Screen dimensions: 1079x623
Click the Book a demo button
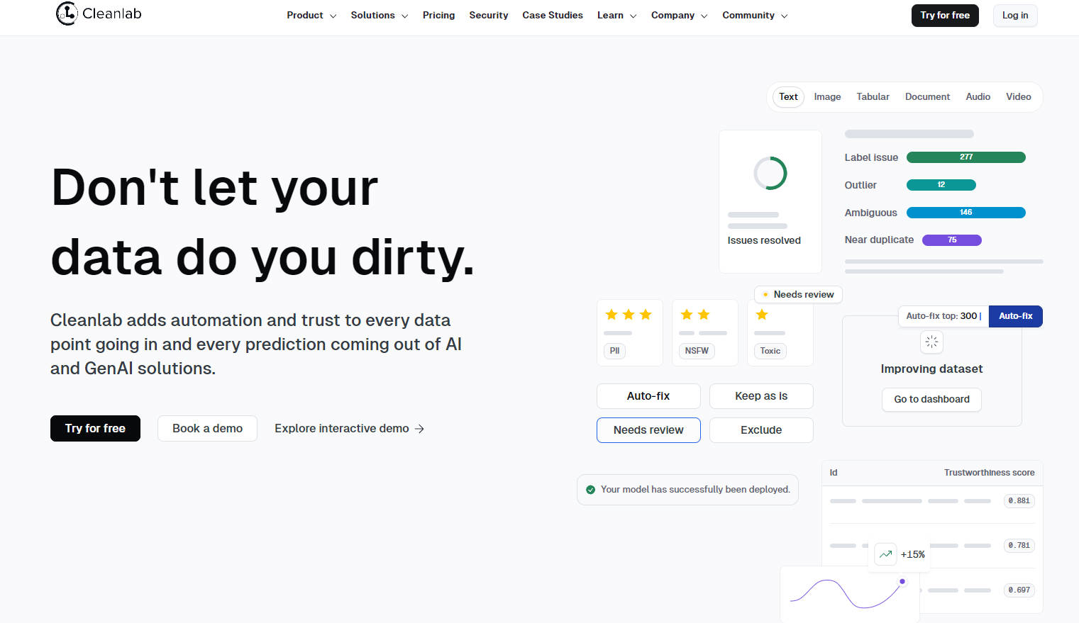pos(207,429)
